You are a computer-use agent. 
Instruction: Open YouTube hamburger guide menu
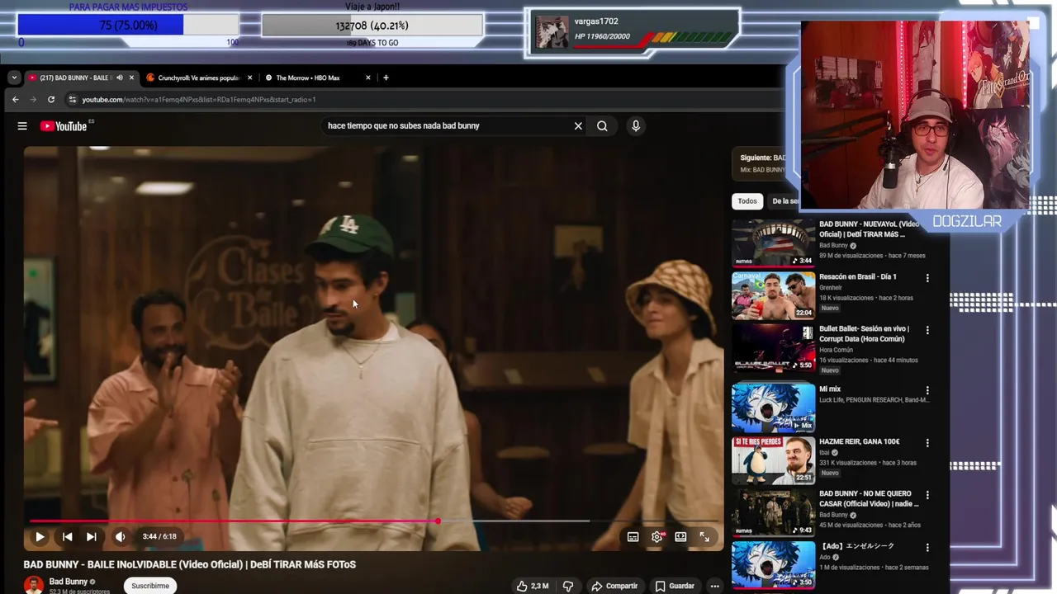(22, 126)
